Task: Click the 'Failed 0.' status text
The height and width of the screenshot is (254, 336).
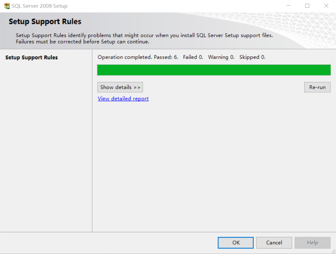Action: (193, 57)
